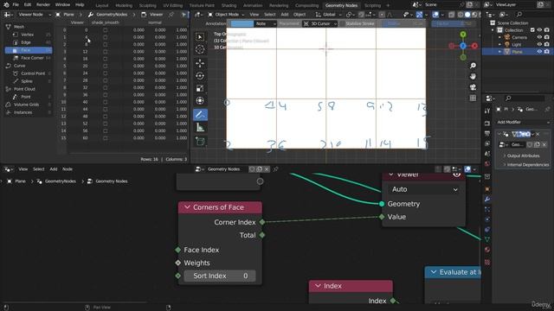Screen dimensions: 554x311
Task: Collapse the Index node
Action: tap(318, 286)
